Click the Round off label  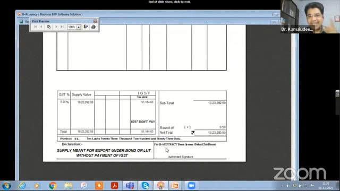pyautogui.click(x=167, y=128)
